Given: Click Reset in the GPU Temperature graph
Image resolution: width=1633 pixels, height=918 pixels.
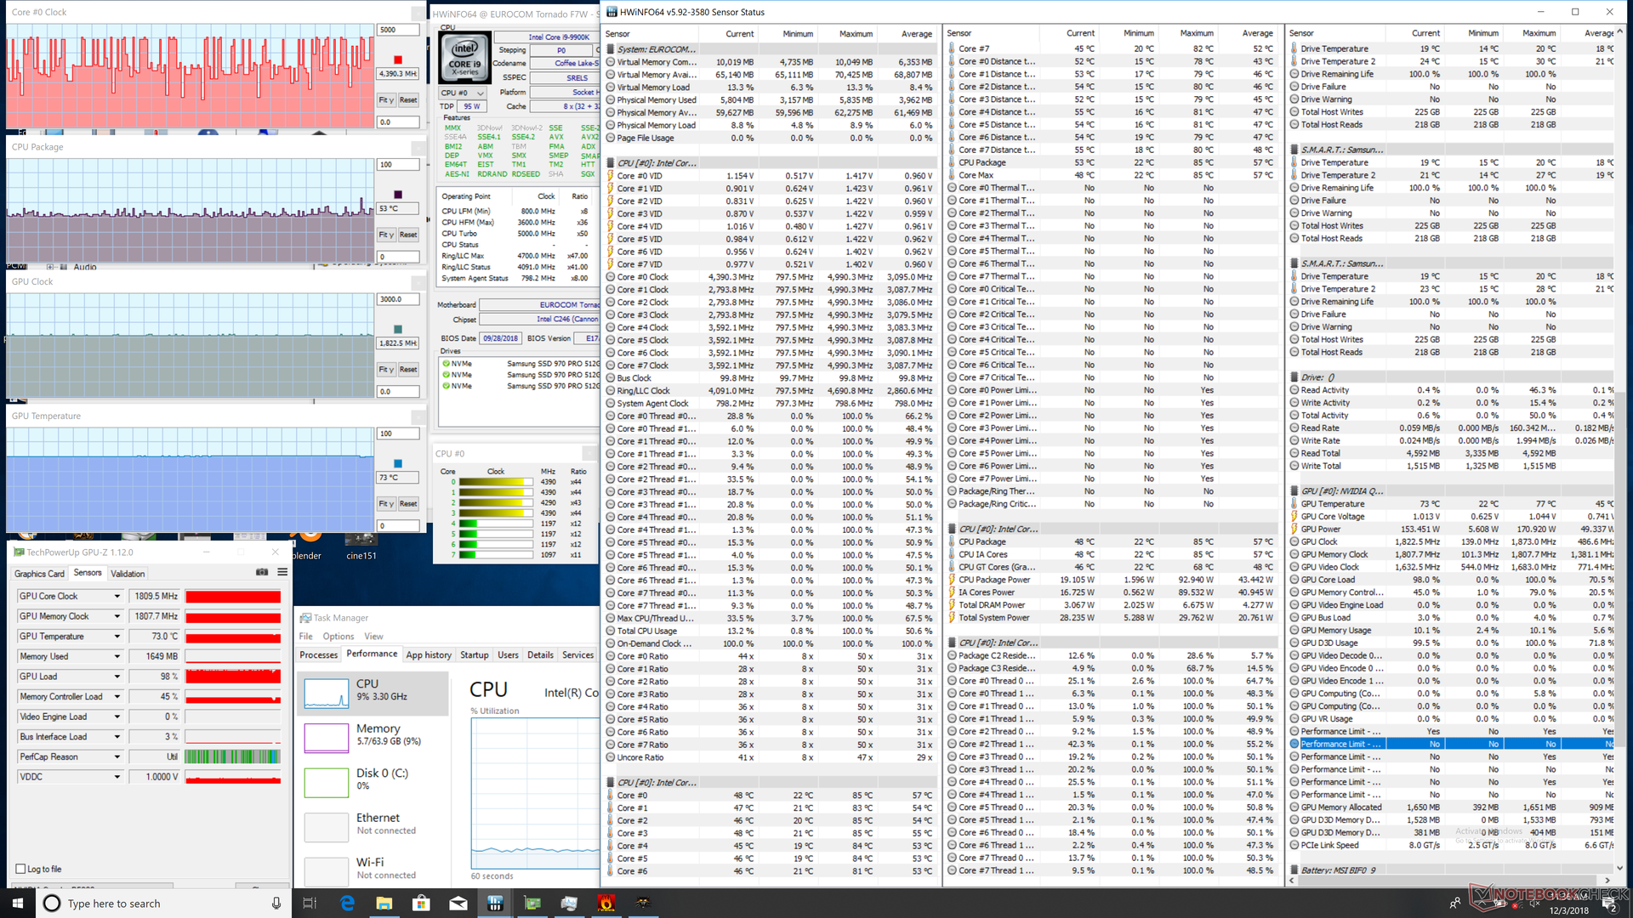Looking at the screenshot, I should click(x=408, y=504).
